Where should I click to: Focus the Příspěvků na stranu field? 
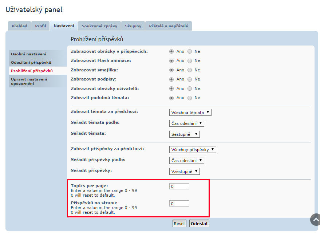pos(179,204)
